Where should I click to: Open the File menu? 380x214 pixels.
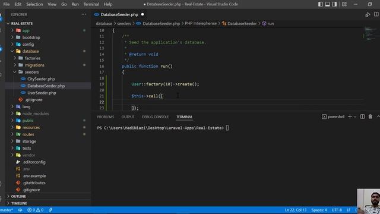[7, 4]
